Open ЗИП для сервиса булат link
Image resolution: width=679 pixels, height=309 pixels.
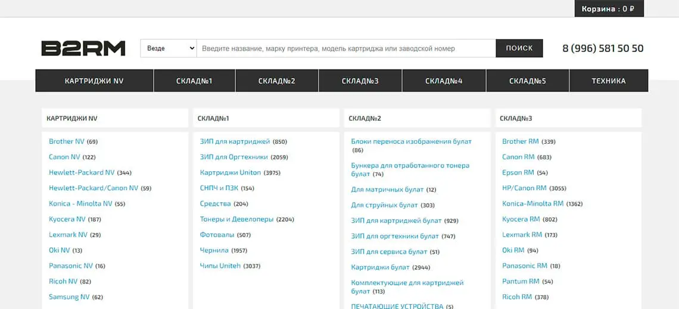click(x=390, y=251)
